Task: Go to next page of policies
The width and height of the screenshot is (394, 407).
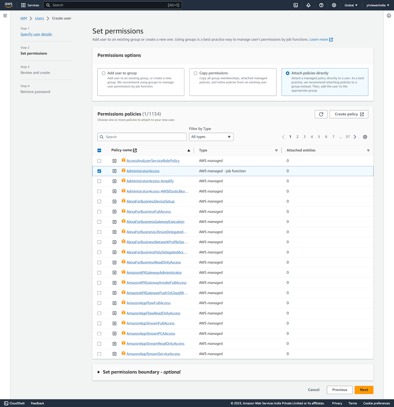Action: [x=355, y=137]
